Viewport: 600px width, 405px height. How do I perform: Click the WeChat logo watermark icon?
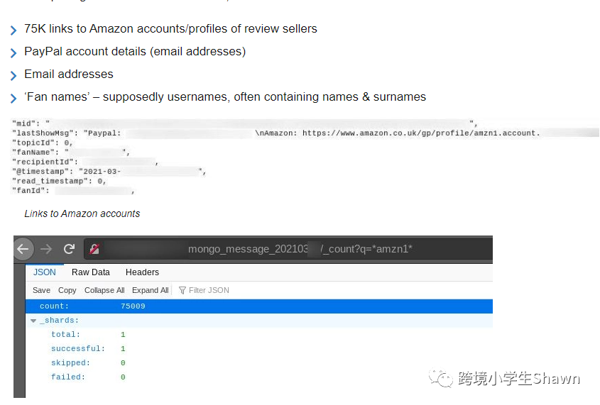tap(444, 379)
